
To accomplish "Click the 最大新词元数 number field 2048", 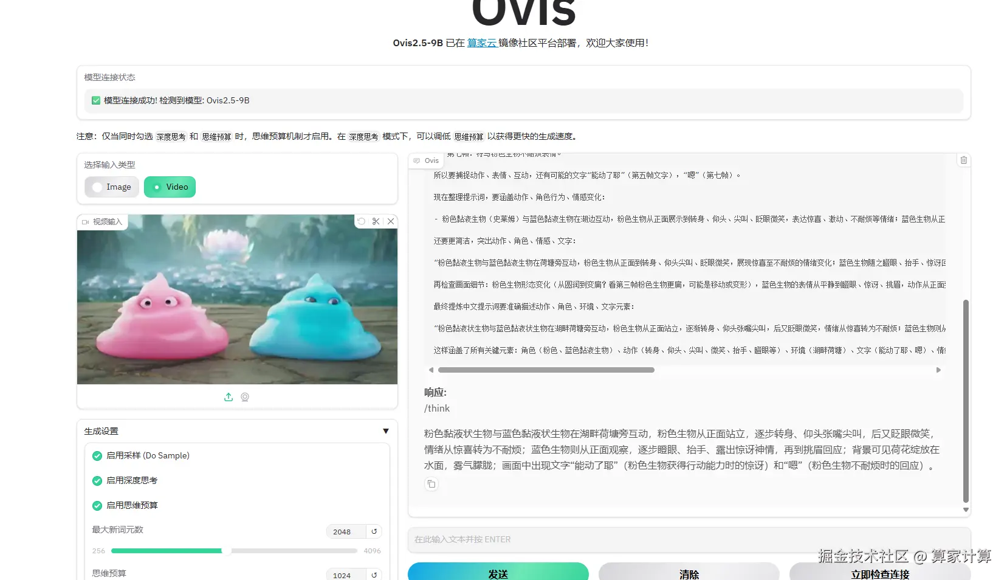I will click(346, 531).
